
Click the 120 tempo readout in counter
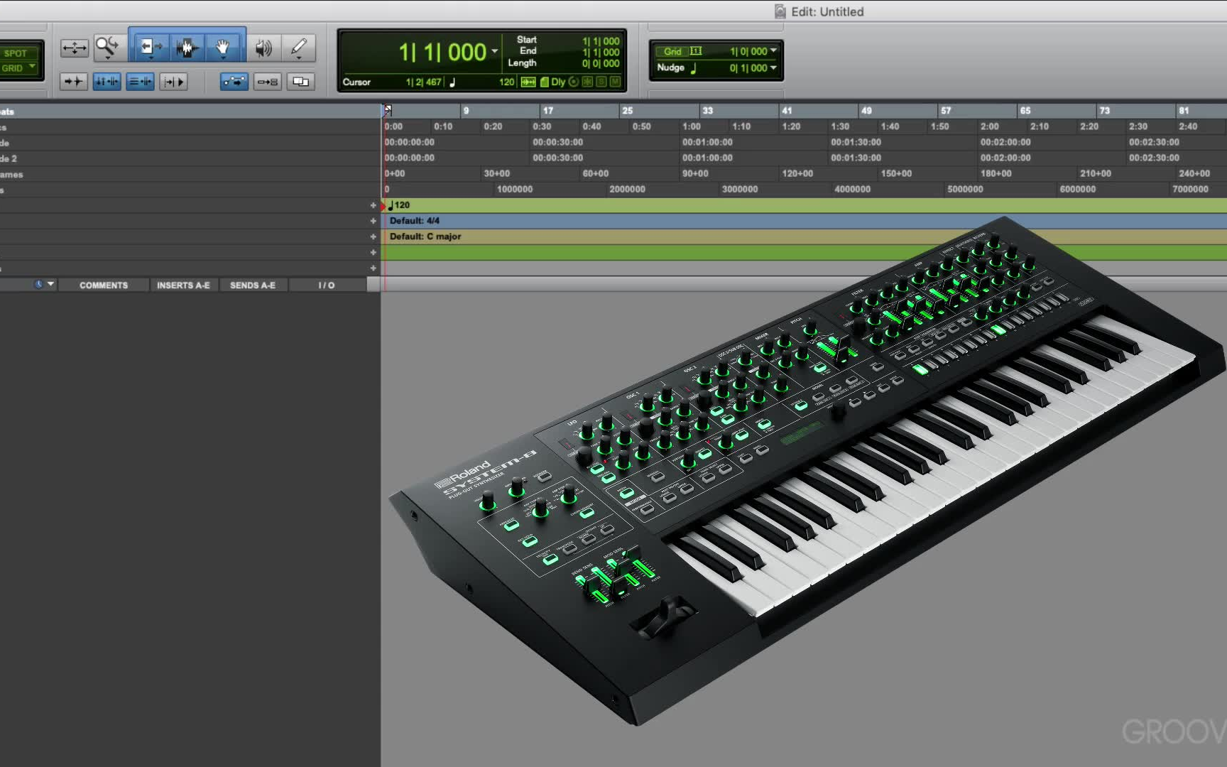(506, 82)
